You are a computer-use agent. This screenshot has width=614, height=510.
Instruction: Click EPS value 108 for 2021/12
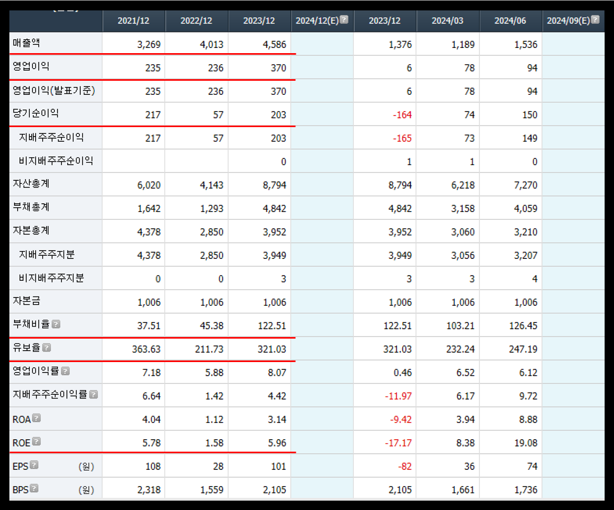pos(153,467)
